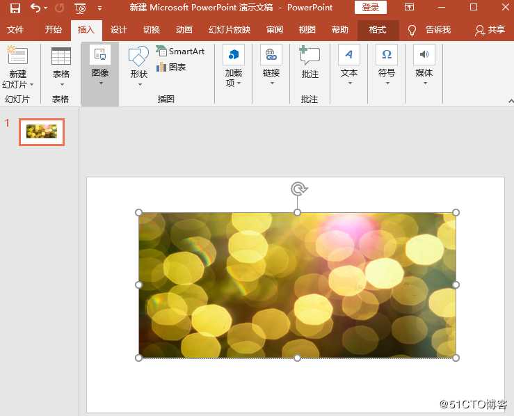Start slideshow from beginning icon in quick access
This screenshot has width=514, height=416.
tap(80, 8)
